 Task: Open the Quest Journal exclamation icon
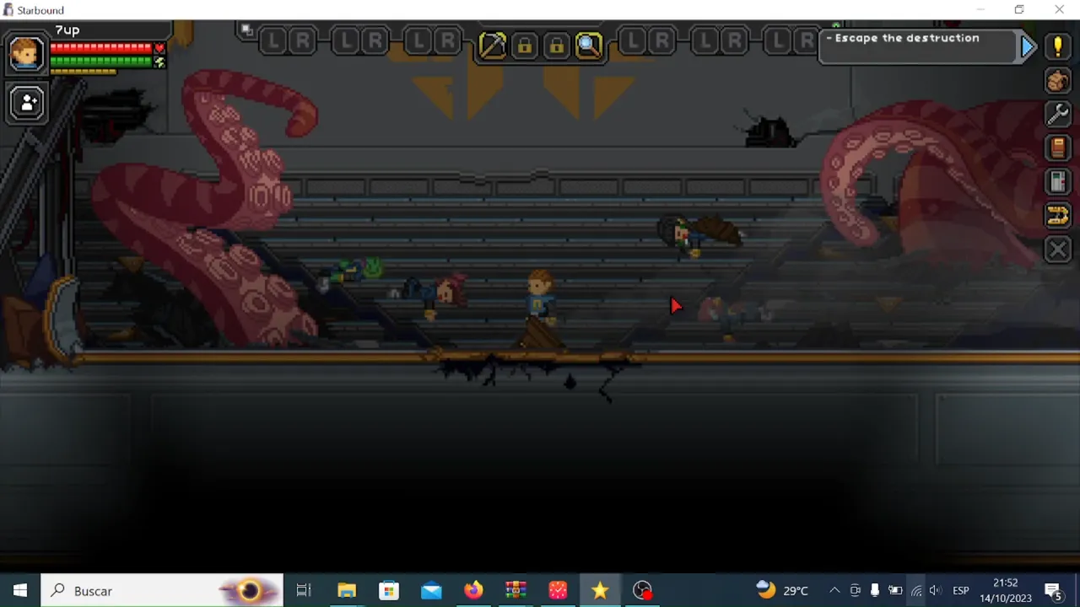(1057, 46)
